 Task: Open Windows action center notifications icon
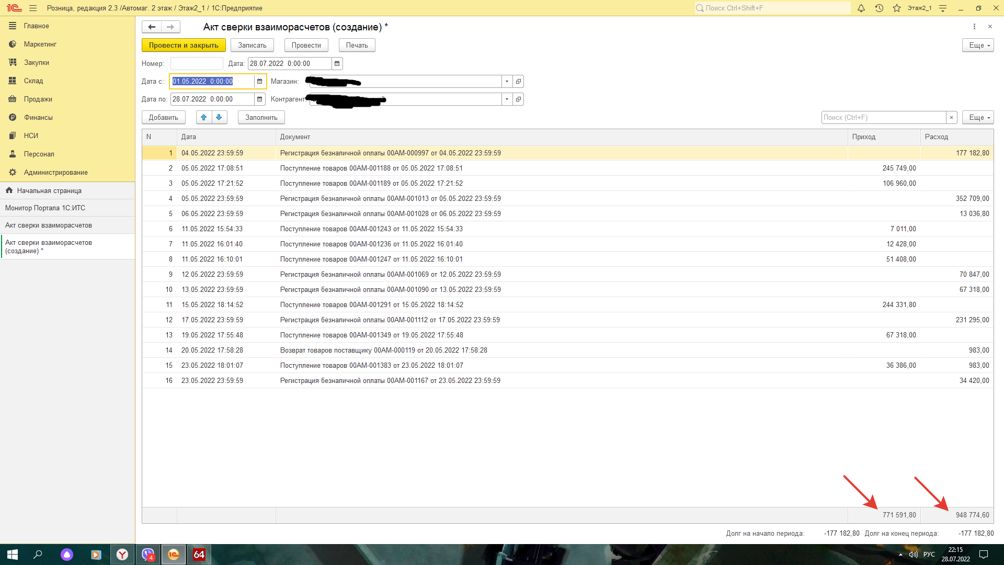(x=983, y=555)
